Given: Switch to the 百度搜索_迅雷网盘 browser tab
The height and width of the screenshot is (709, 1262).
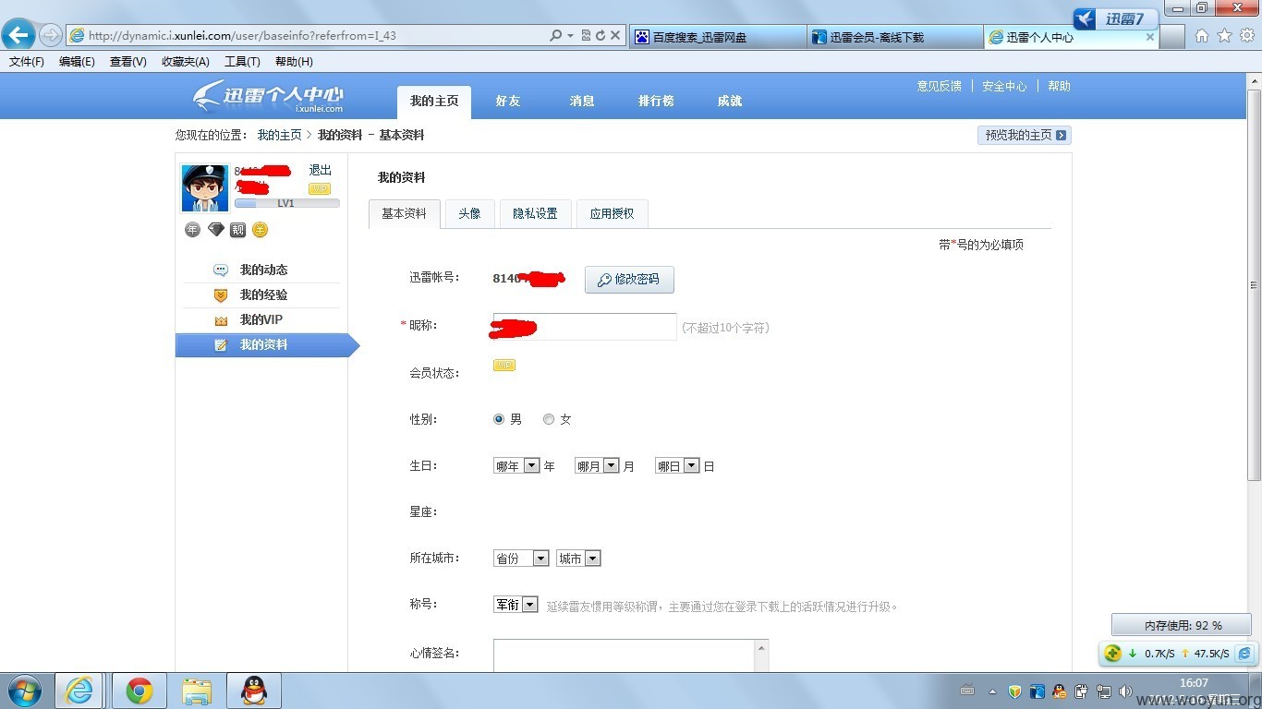Looking at the screenshot, I should (718, 37).
